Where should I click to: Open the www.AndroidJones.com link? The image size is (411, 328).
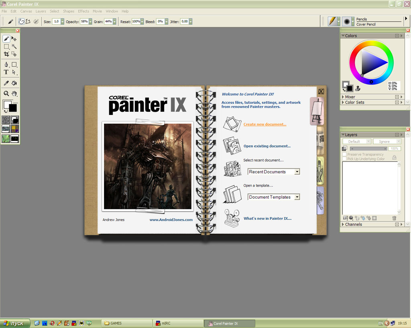coord(171,220)
